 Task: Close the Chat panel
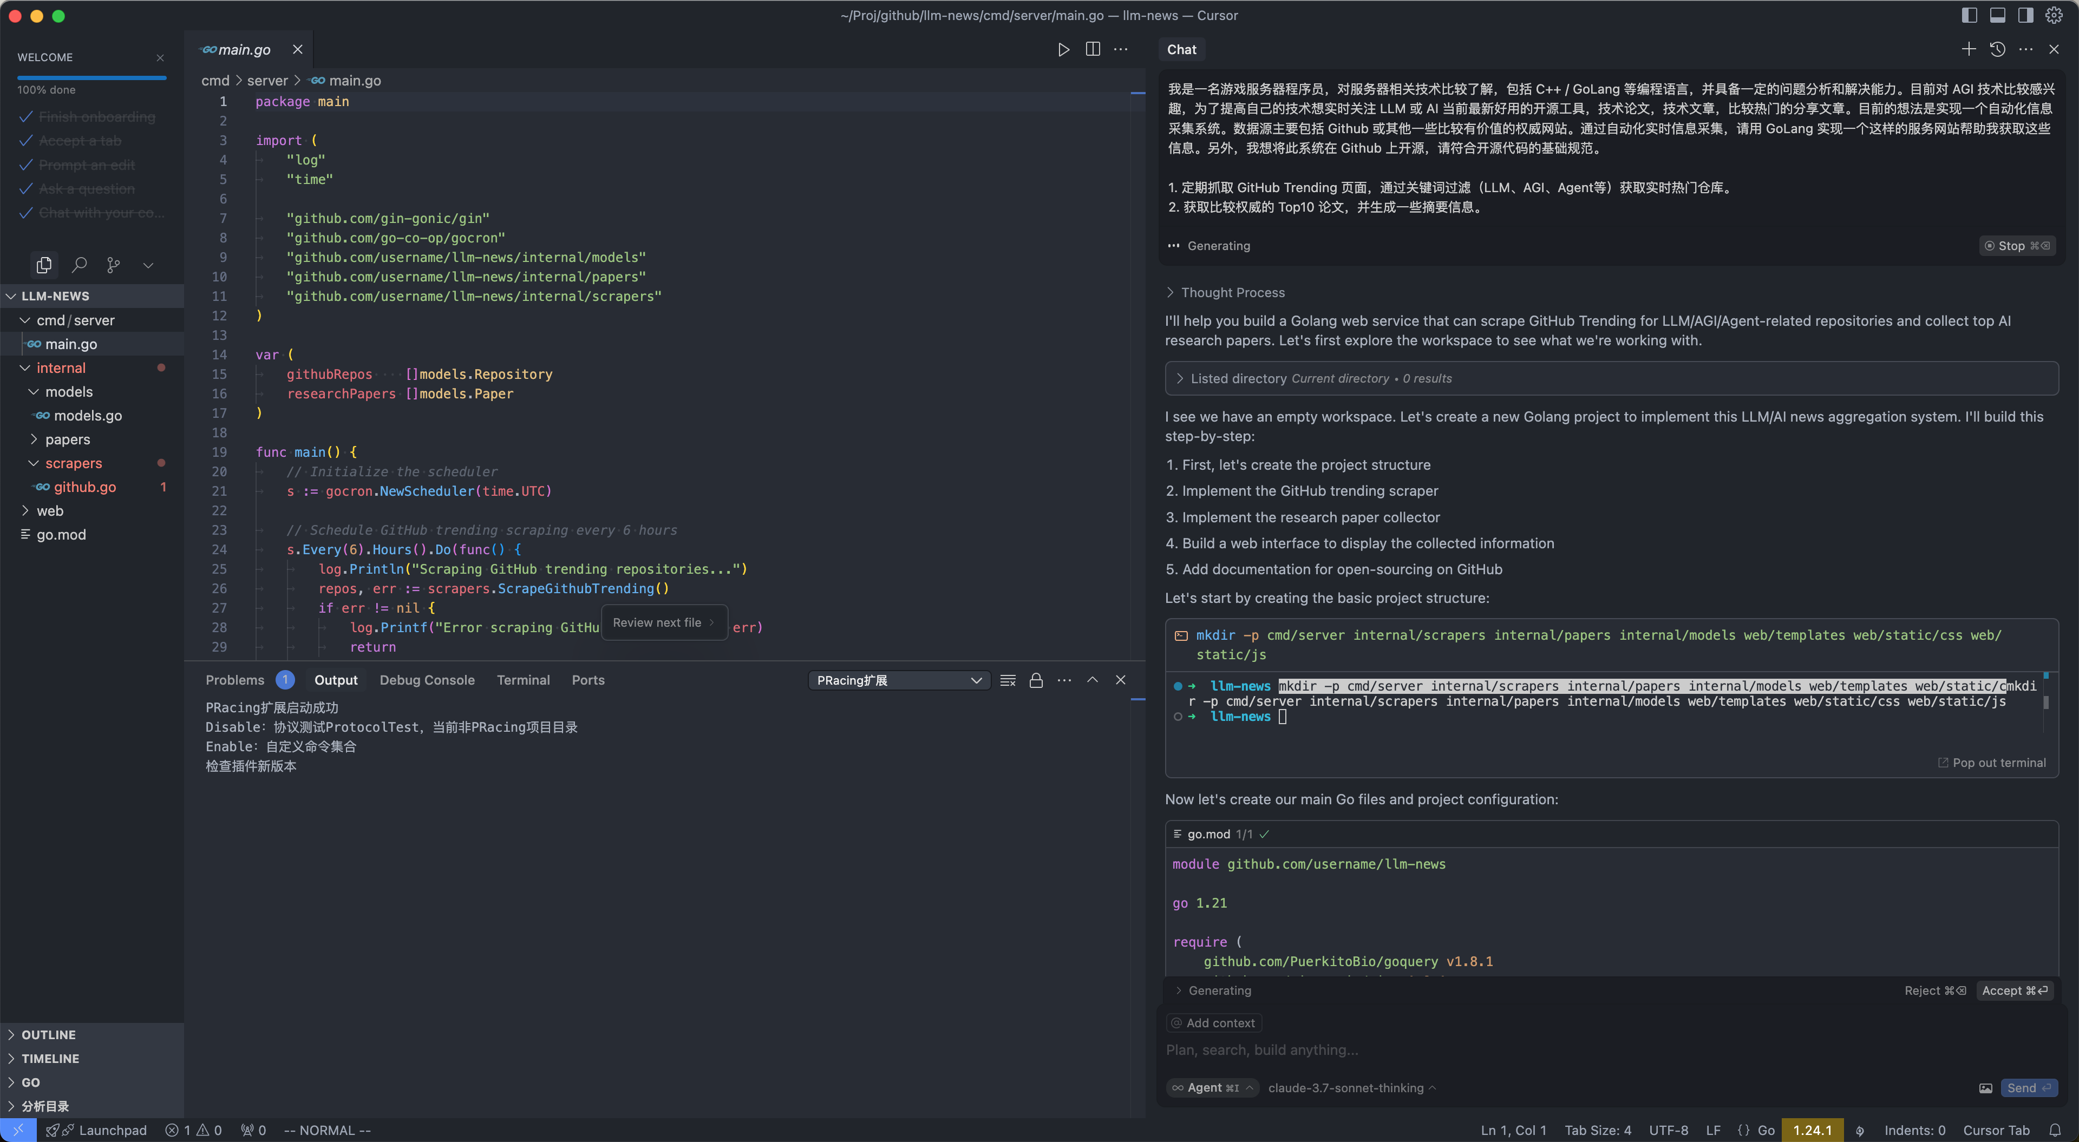[2054, 49]
